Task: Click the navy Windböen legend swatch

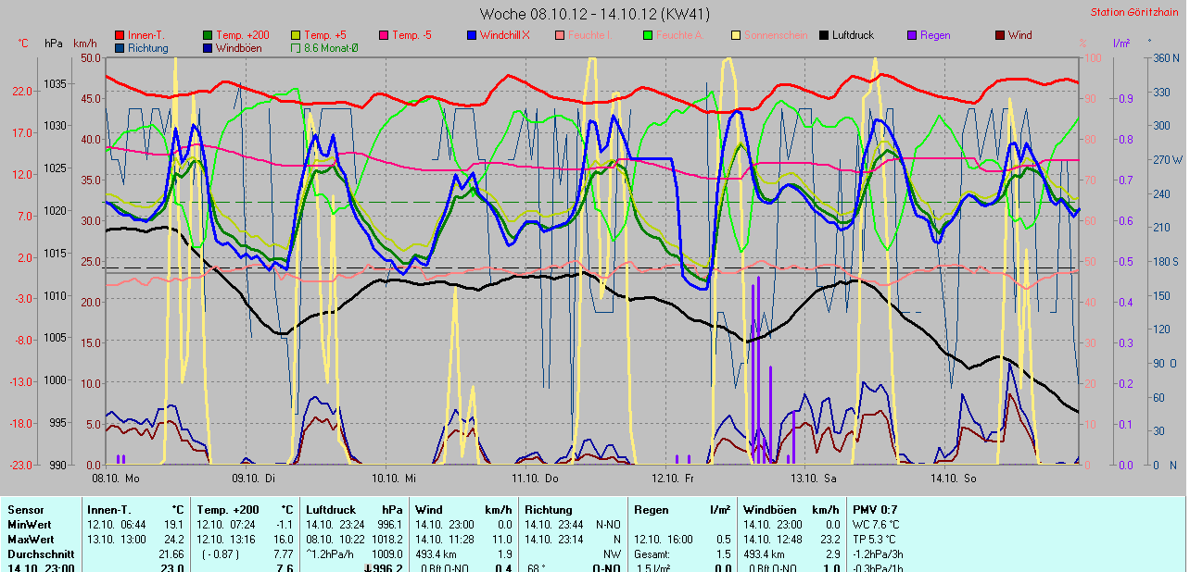Action: click(x=208, y=47)
